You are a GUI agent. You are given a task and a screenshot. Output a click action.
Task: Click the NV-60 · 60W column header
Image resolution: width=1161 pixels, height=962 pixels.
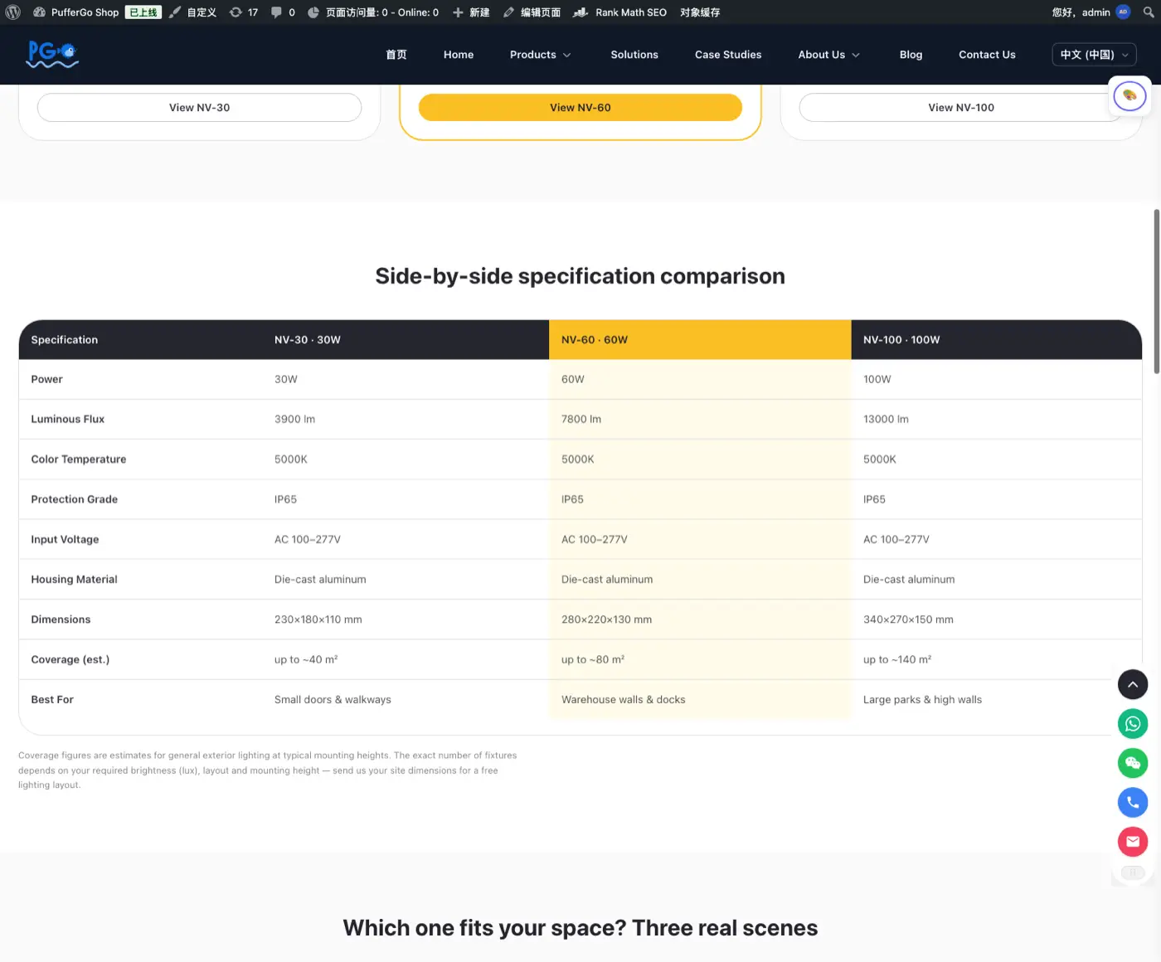coord(700,340)
